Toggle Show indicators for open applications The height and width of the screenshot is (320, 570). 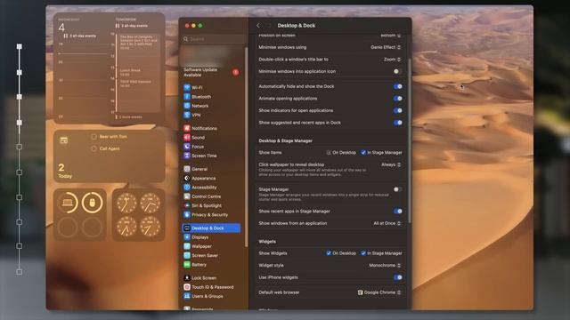pos(398,110)
